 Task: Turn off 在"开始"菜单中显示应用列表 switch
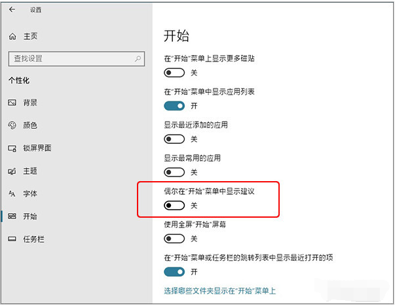click(174, 106)
